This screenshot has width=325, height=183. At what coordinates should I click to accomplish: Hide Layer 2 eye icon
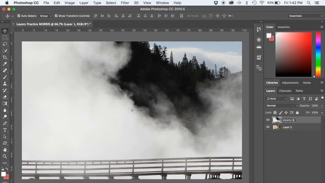click(x=268, y=127)
